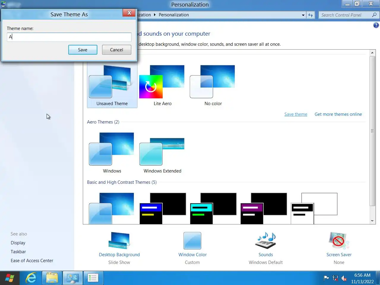Expand the breadcrumb arrow before Personalization
Viewport: 380px width, 285px height.
click(x=155, y=15)
